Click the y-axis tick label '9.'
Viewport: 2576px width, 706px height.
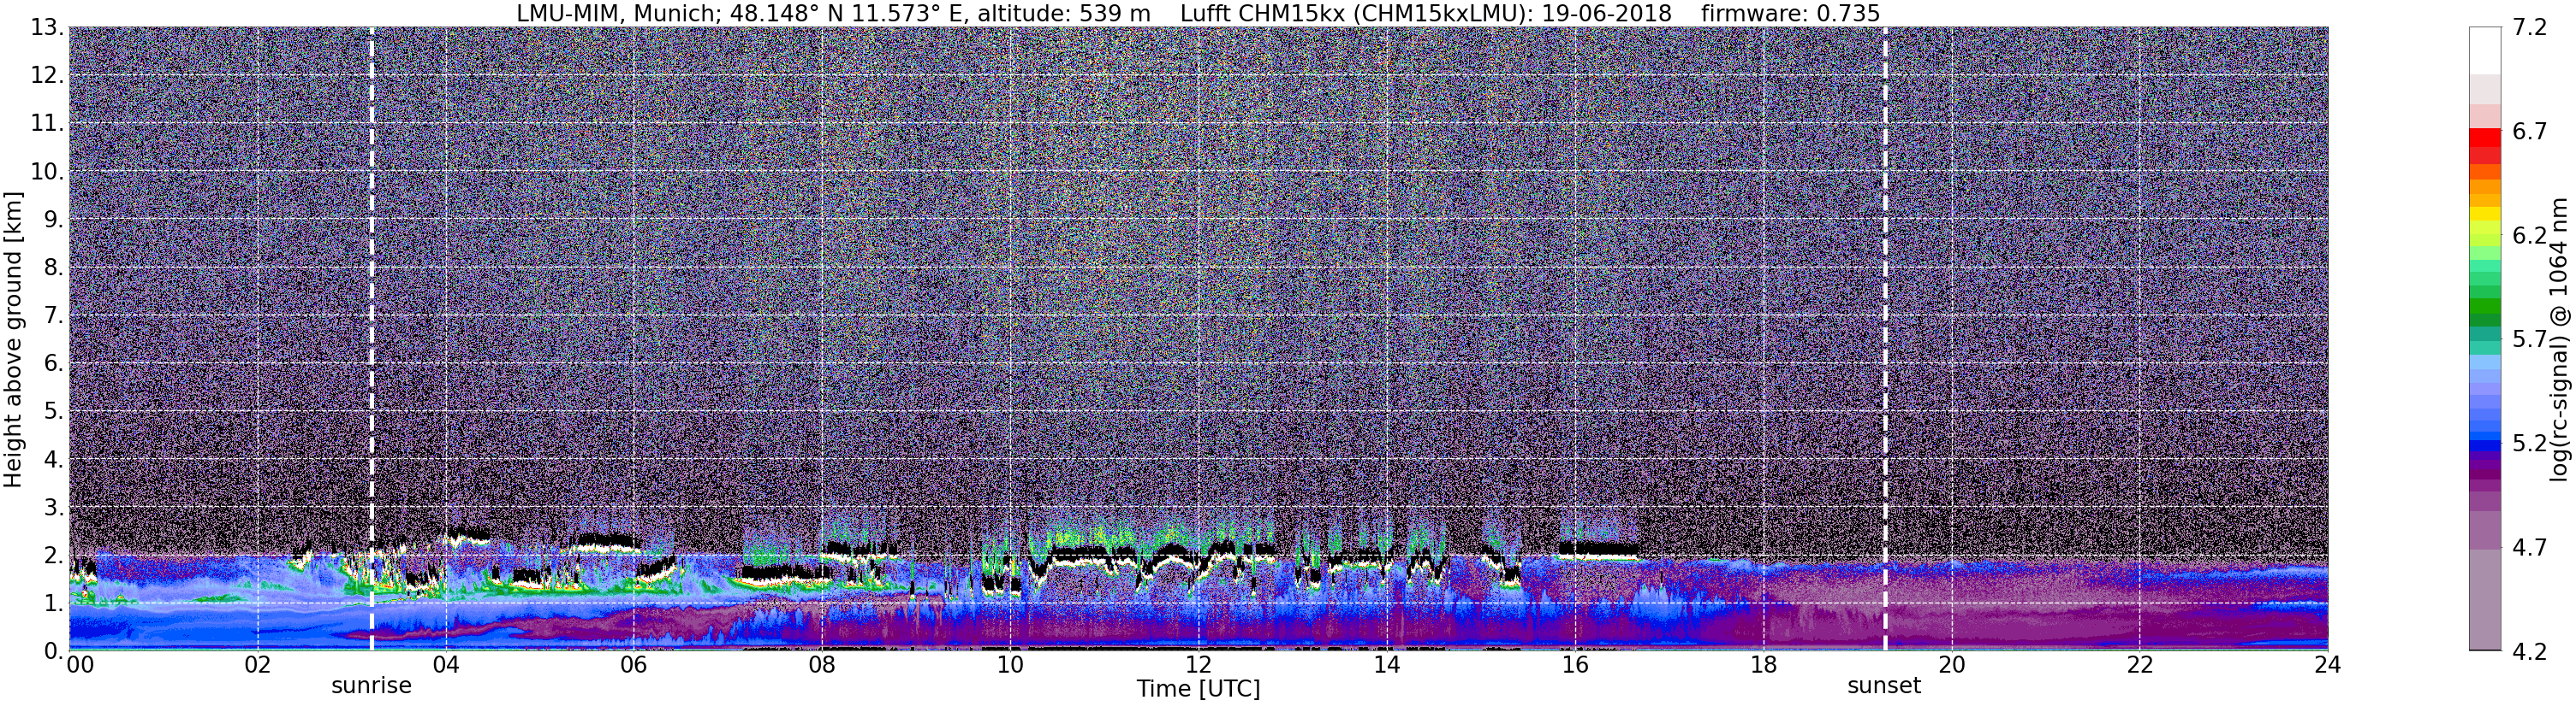54,219
